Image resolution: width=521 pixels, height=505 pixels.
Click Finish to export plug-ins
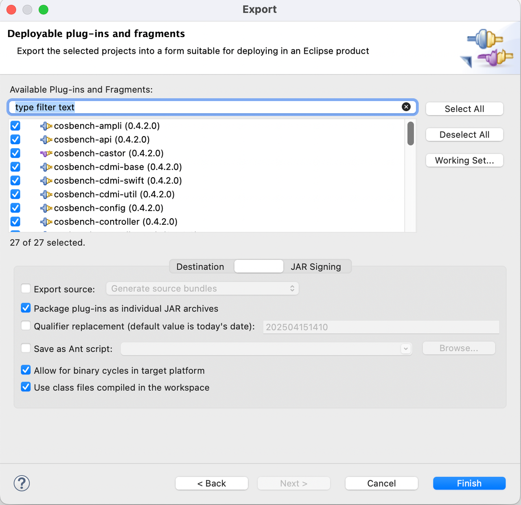469,483
